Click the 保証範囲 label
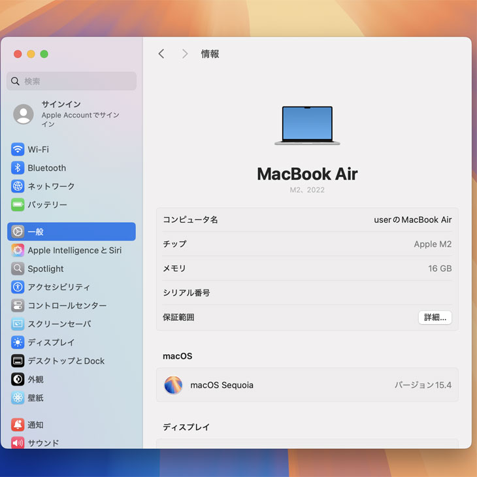Screen dimensions: 477x477 (178, 318)
